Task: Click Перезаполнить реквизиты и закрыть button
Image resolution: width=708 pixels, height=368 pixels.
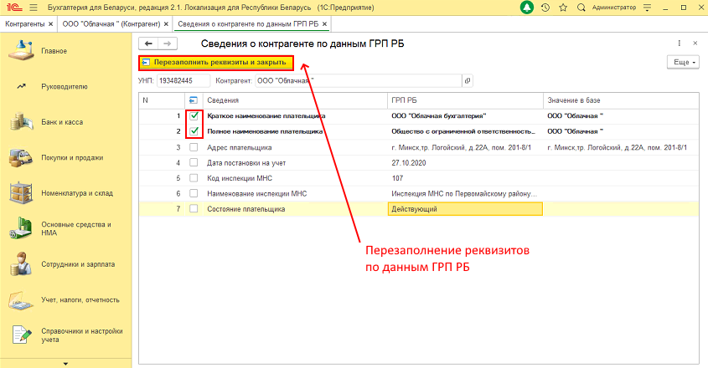Action: [x=216, y=63]
